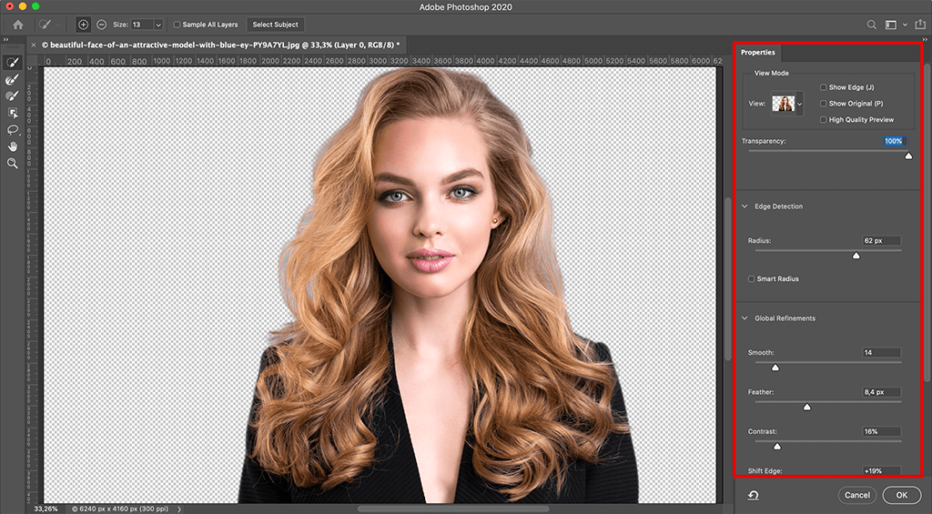
Task: Click the brush Size input field
Action: (142, 25)
